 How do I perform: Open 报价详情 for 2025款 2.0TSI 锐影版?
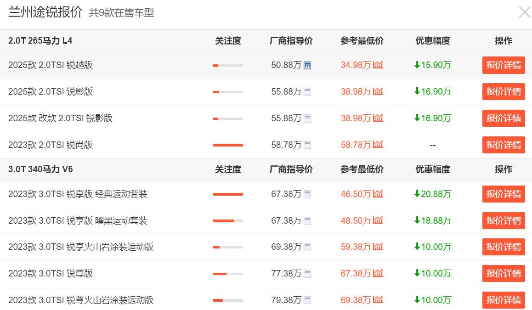(504, 91)
